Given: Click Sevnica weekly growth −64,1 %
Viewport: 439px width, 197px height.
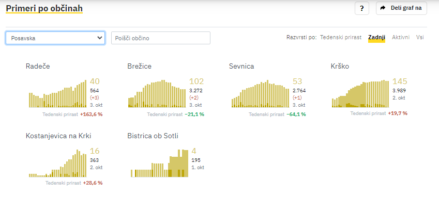Looking at the screenshot, I should [296, 114].
